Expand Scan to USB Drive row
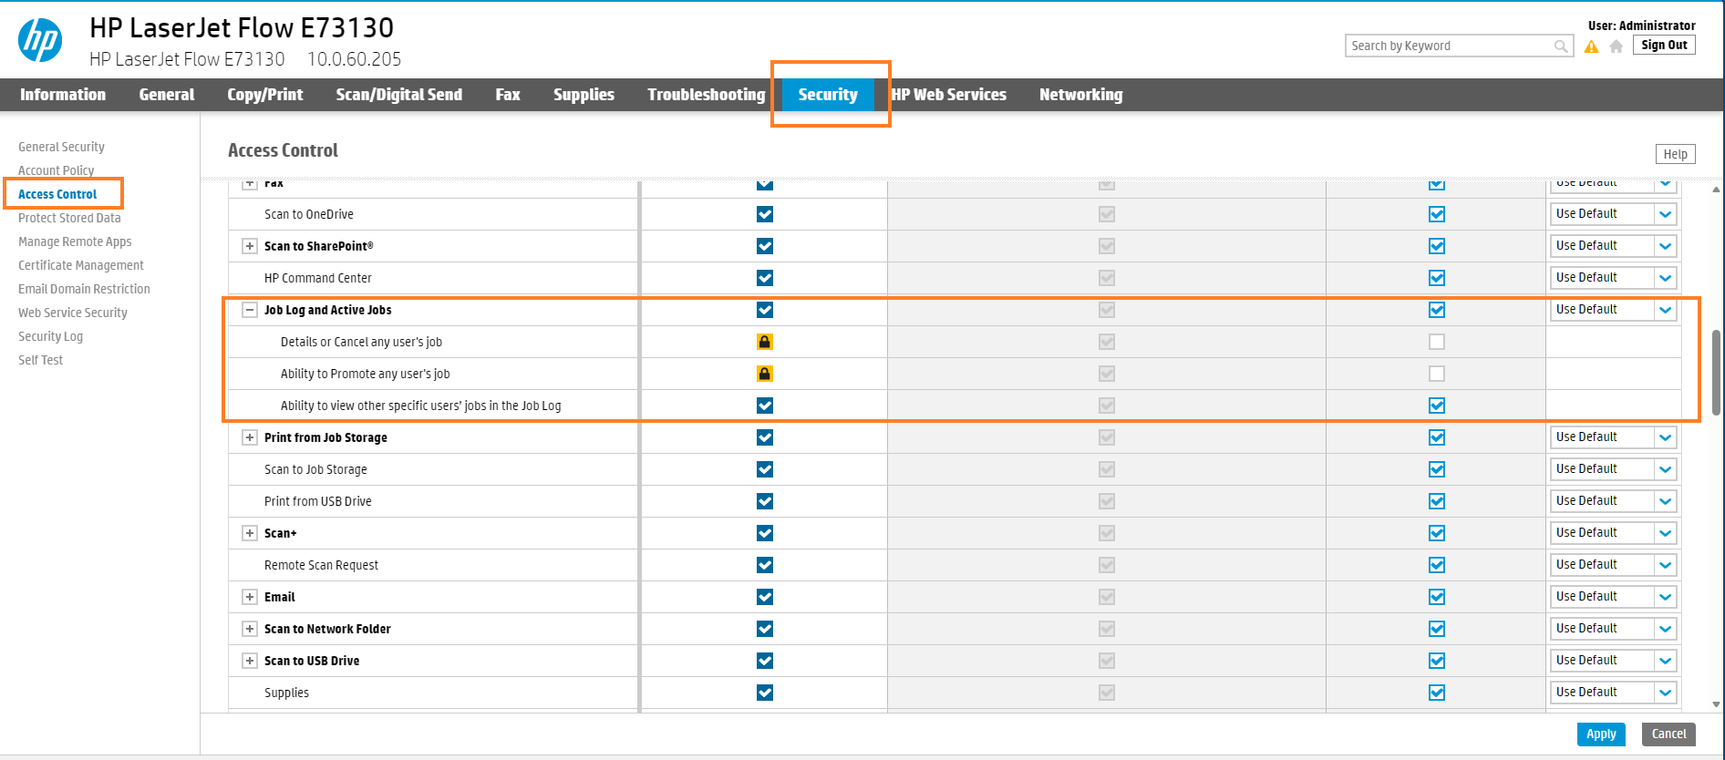The image size is (1725, 760). pos(249,661)
